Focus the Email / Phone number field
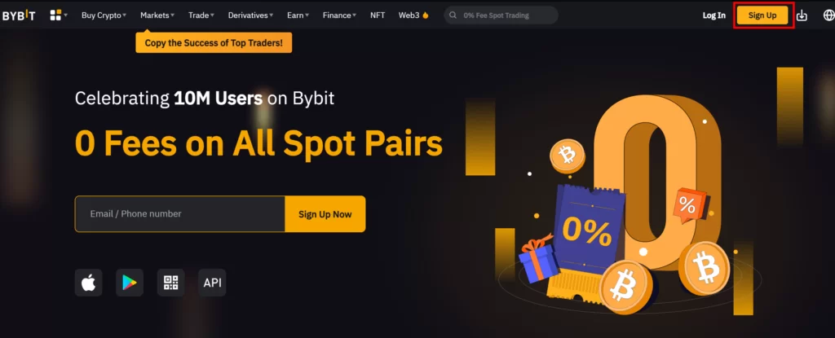835x338 pixels. tap(180, 214)
